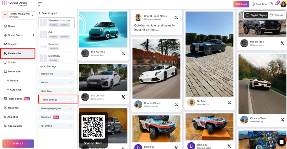This screenshot has height=149, width=287.
Task: Select Auto Pilot moderation option
Action: pyautogui.click(x=15, y=90)
